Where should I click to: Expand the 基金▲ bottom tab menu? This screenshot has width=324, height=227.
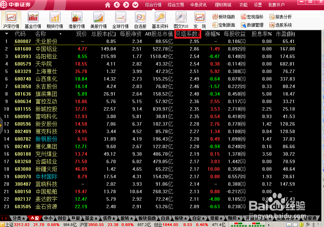tap(91, 218)
